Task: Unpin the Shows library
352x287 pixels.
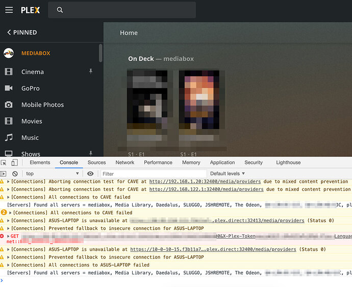Action: click(91, 154)
